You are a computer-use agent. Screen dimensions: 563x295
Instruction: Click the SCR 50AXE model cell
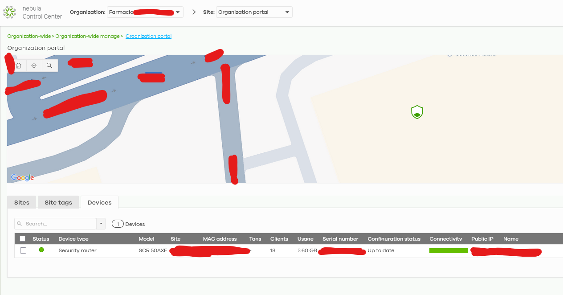153,250
